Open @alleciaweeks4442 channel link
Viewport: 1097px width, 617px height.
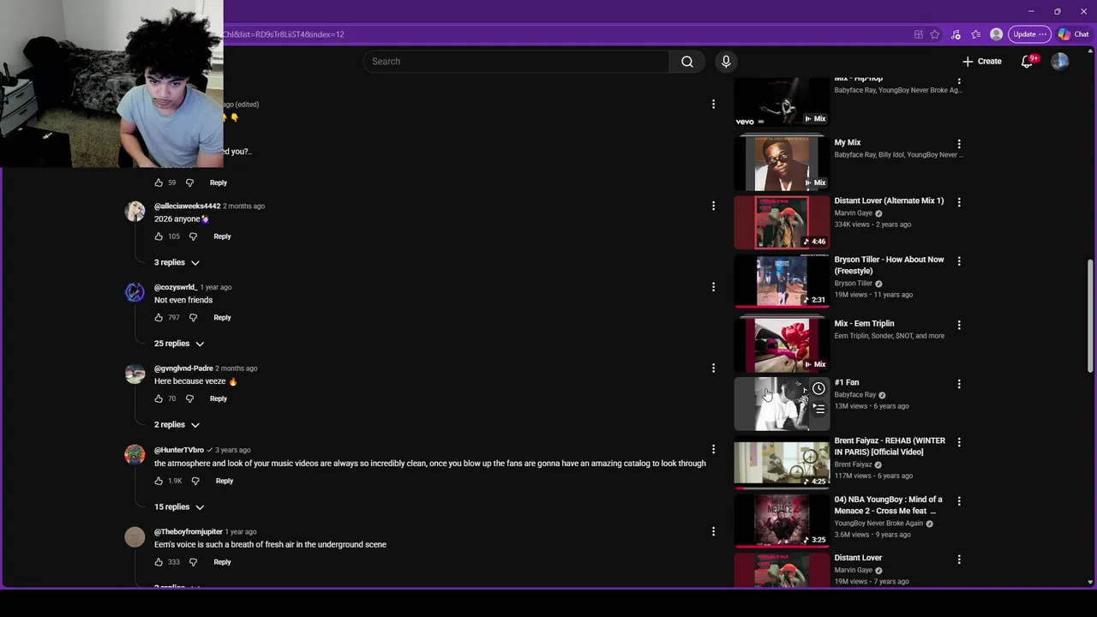pos(187,207)
